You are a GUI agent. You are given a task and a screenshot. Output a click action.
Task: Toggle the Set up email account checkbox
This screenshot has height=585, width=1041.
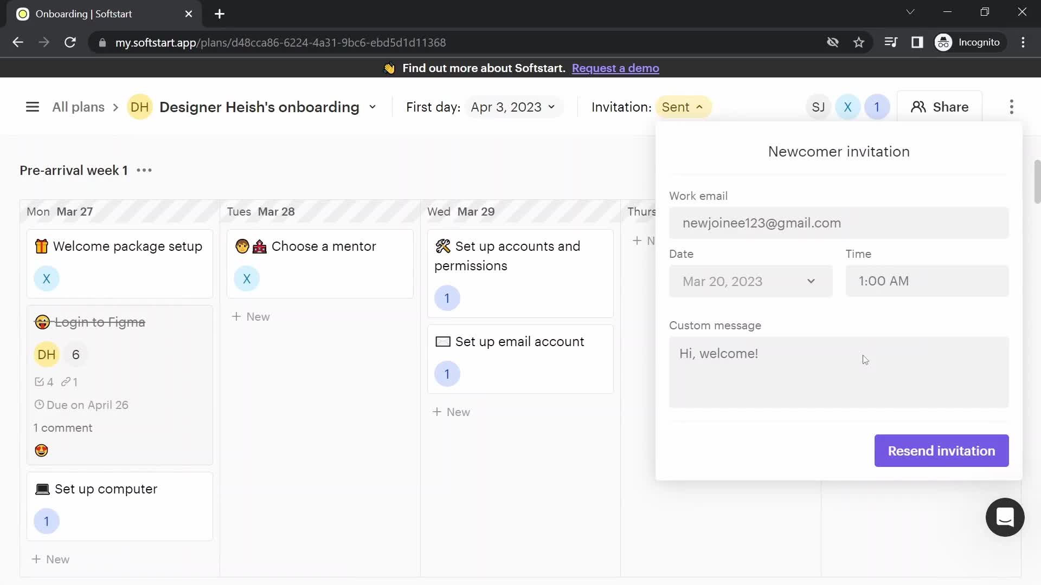pyautogui.click(x=442, y=341)
